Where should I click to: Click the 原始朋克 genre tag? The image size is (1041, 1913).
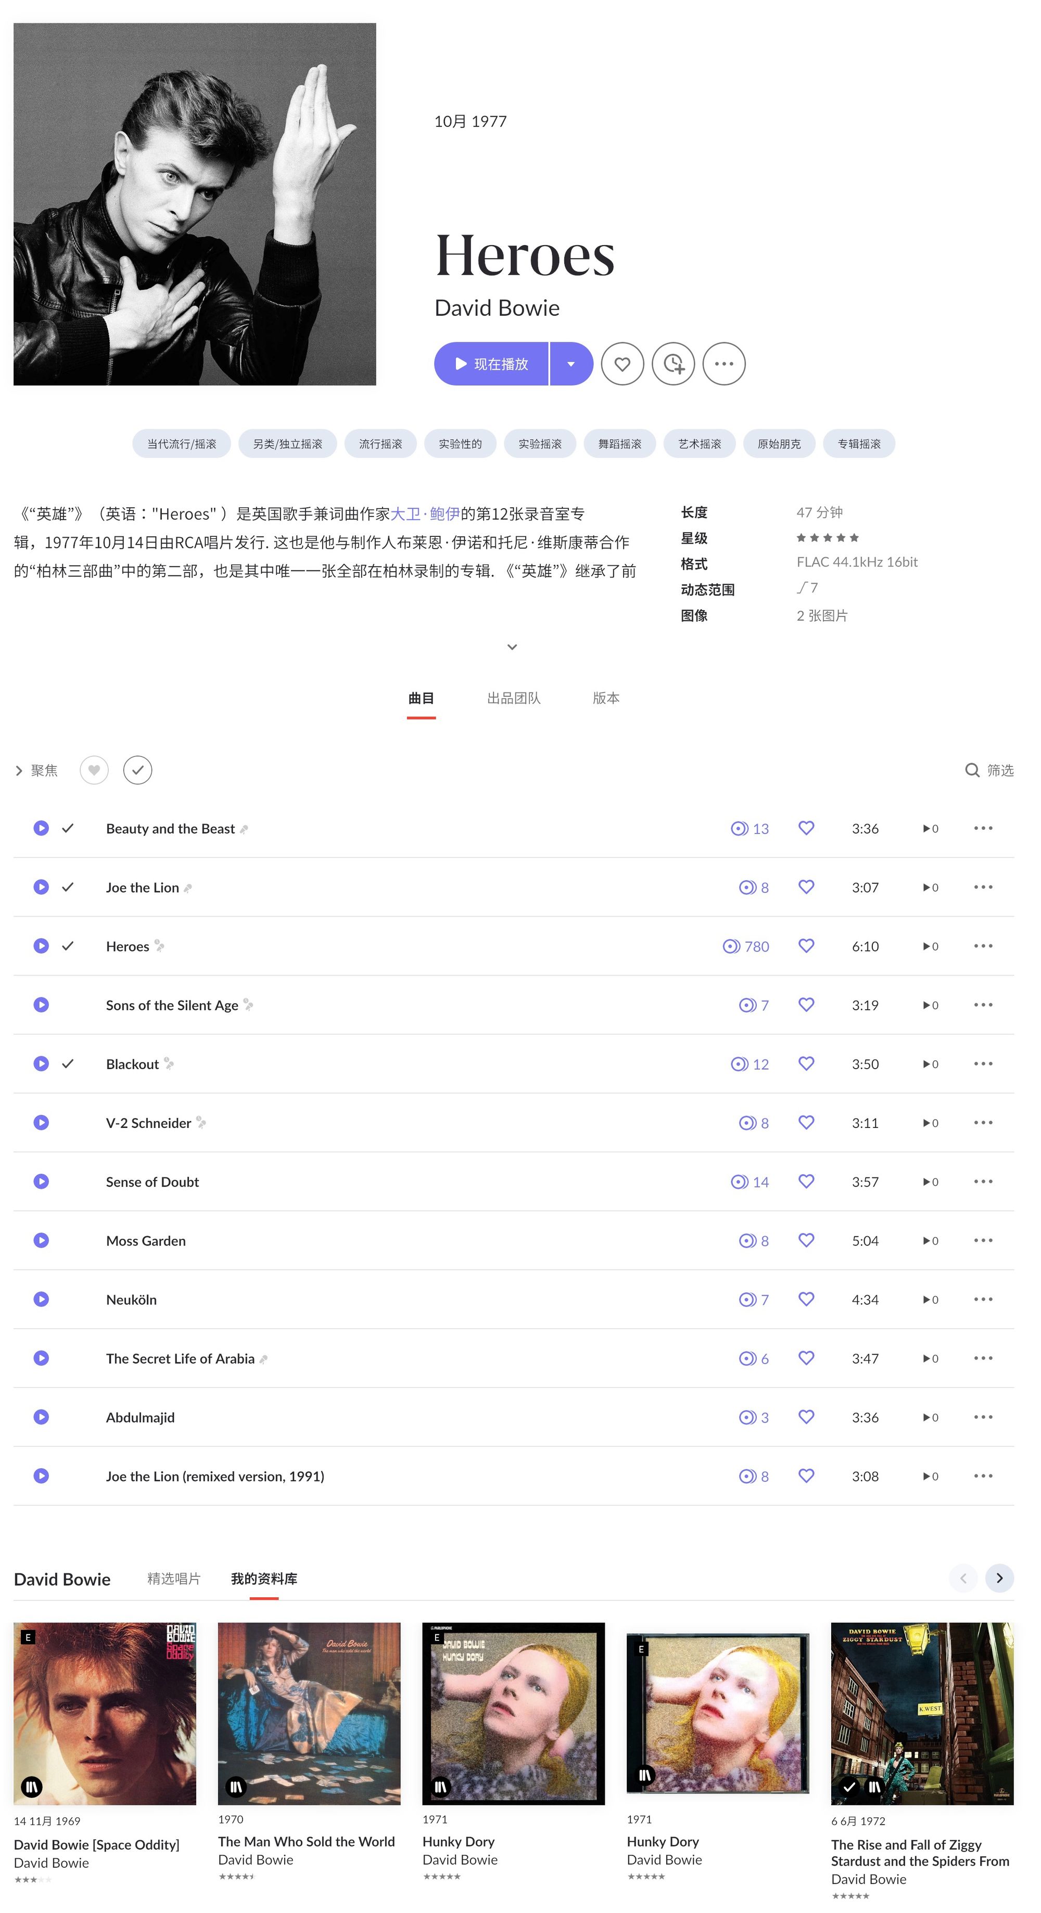779,443
